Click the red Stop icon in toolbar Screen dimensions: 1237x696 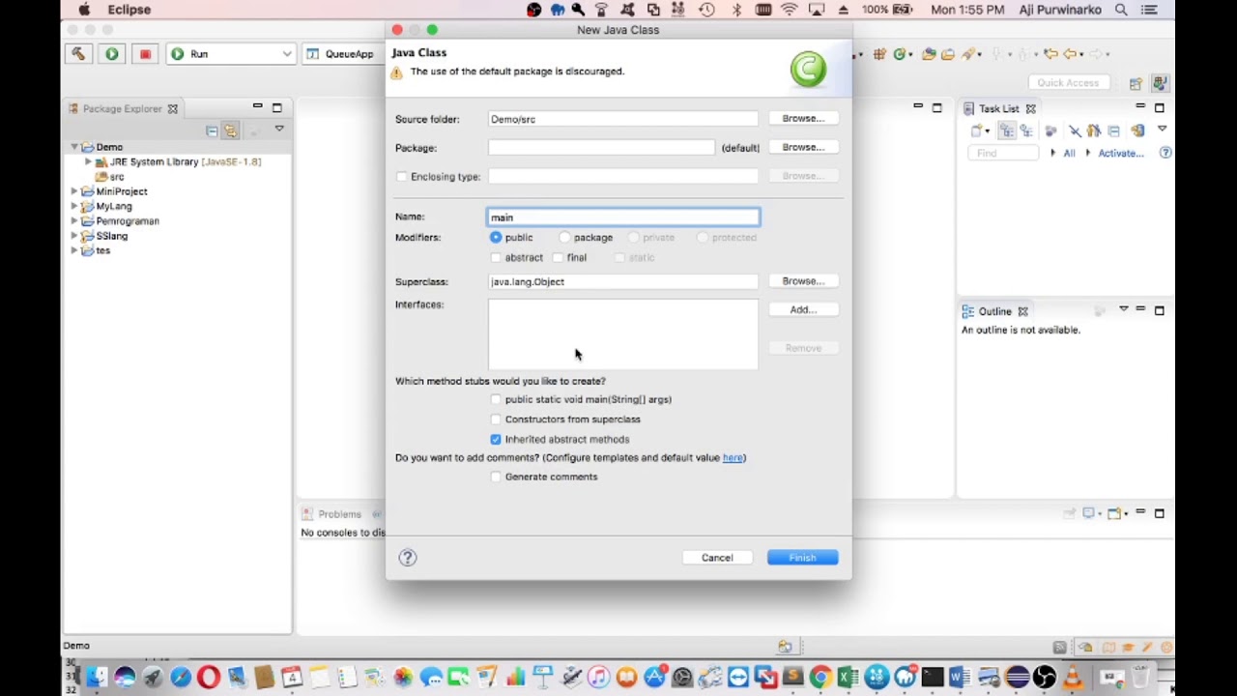click(145, 54)
